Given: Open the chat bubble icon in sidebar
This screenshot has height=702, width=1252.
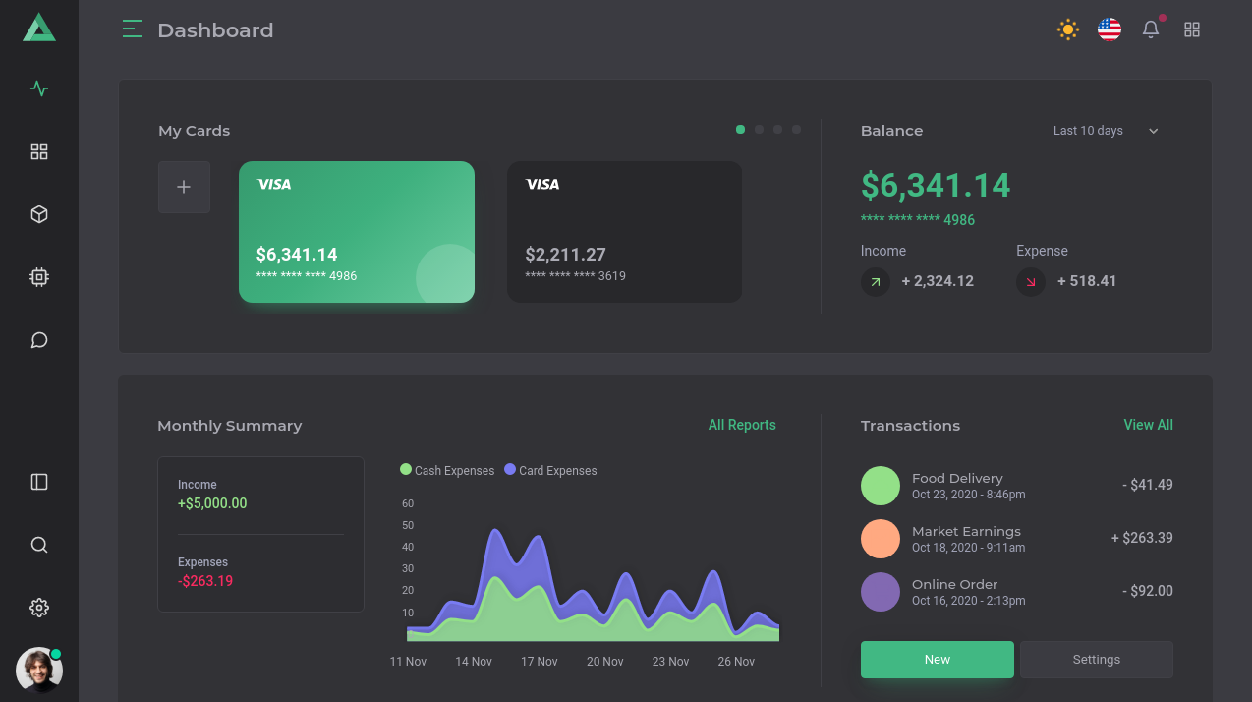Looking at the screenshot, I should pos(39,340).
